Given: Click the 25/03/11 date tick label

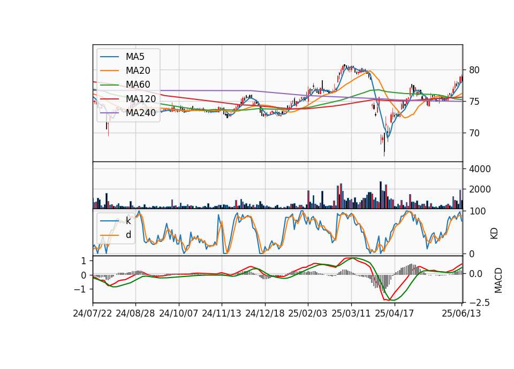Looking at the screenshot, I should pyautogui.click(x=351, y=313).
